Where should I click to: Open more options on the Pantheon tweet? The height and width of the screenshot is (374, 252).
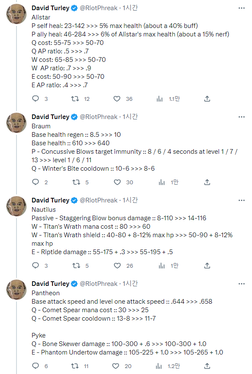pos(241,284)
